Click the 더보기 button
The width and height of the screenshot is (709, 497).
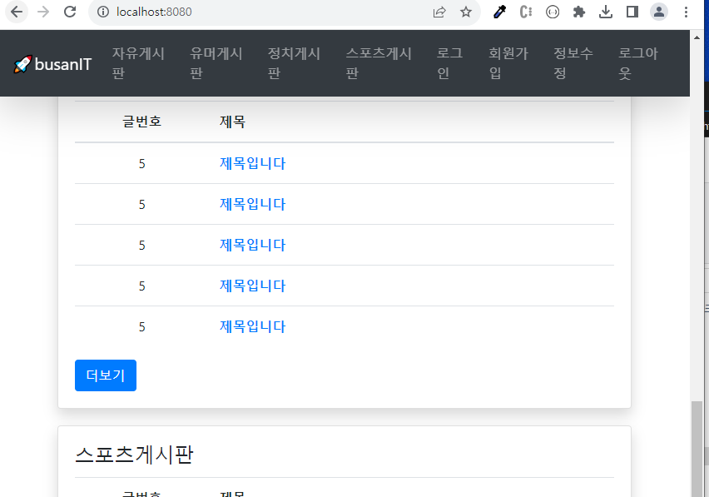106,375
